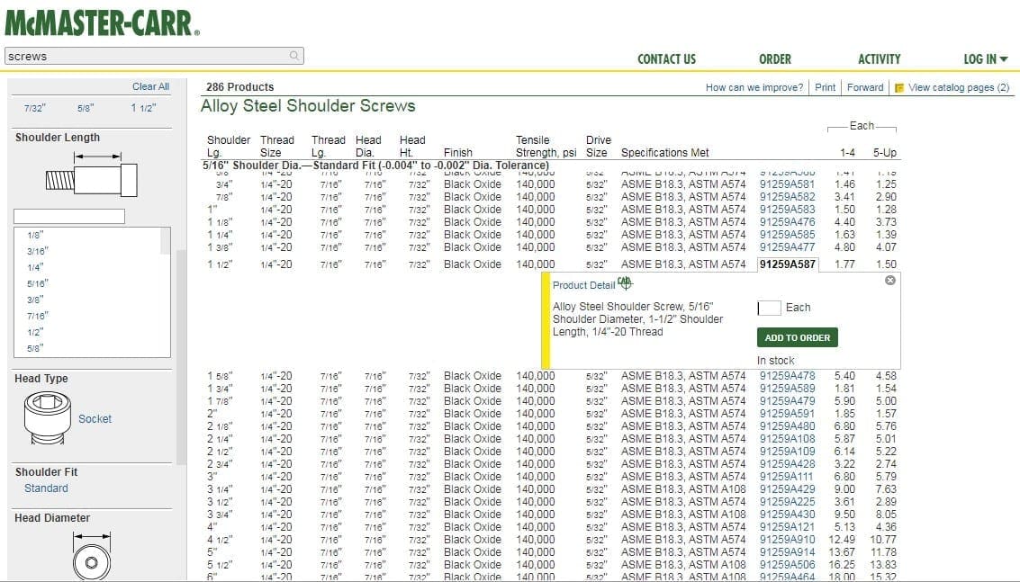Click the "In stock" status text
Image resolution: width=1020 pixels, height=582 pixels.
point(775,360)
